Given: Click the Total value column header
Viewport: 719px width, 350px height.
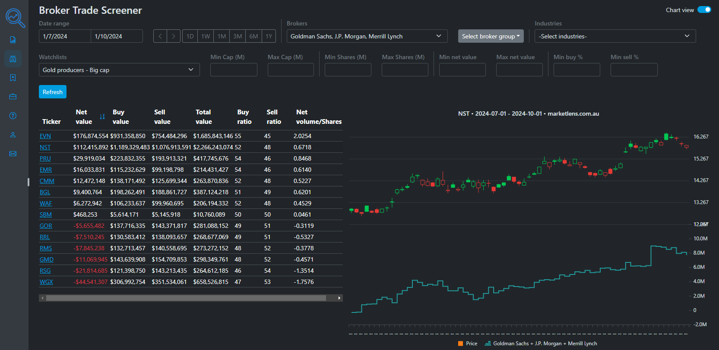Looking at the screenshot, I should pyautogui.click(x=203, y=117).
